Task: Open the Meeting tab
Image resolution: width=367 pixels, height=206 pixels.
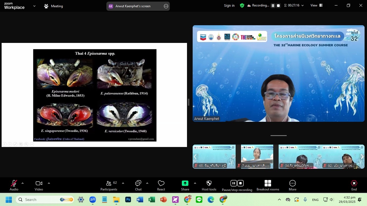Action: tap(53, 6)
